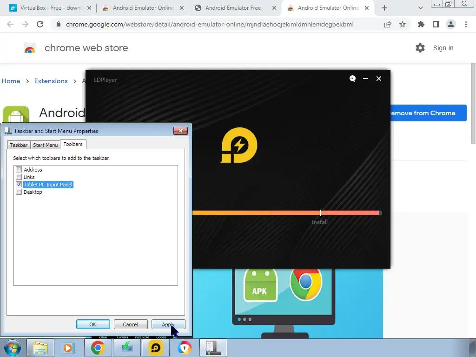Click the chrome web store logo
The image size is (476, 357).
pos(30,48)
